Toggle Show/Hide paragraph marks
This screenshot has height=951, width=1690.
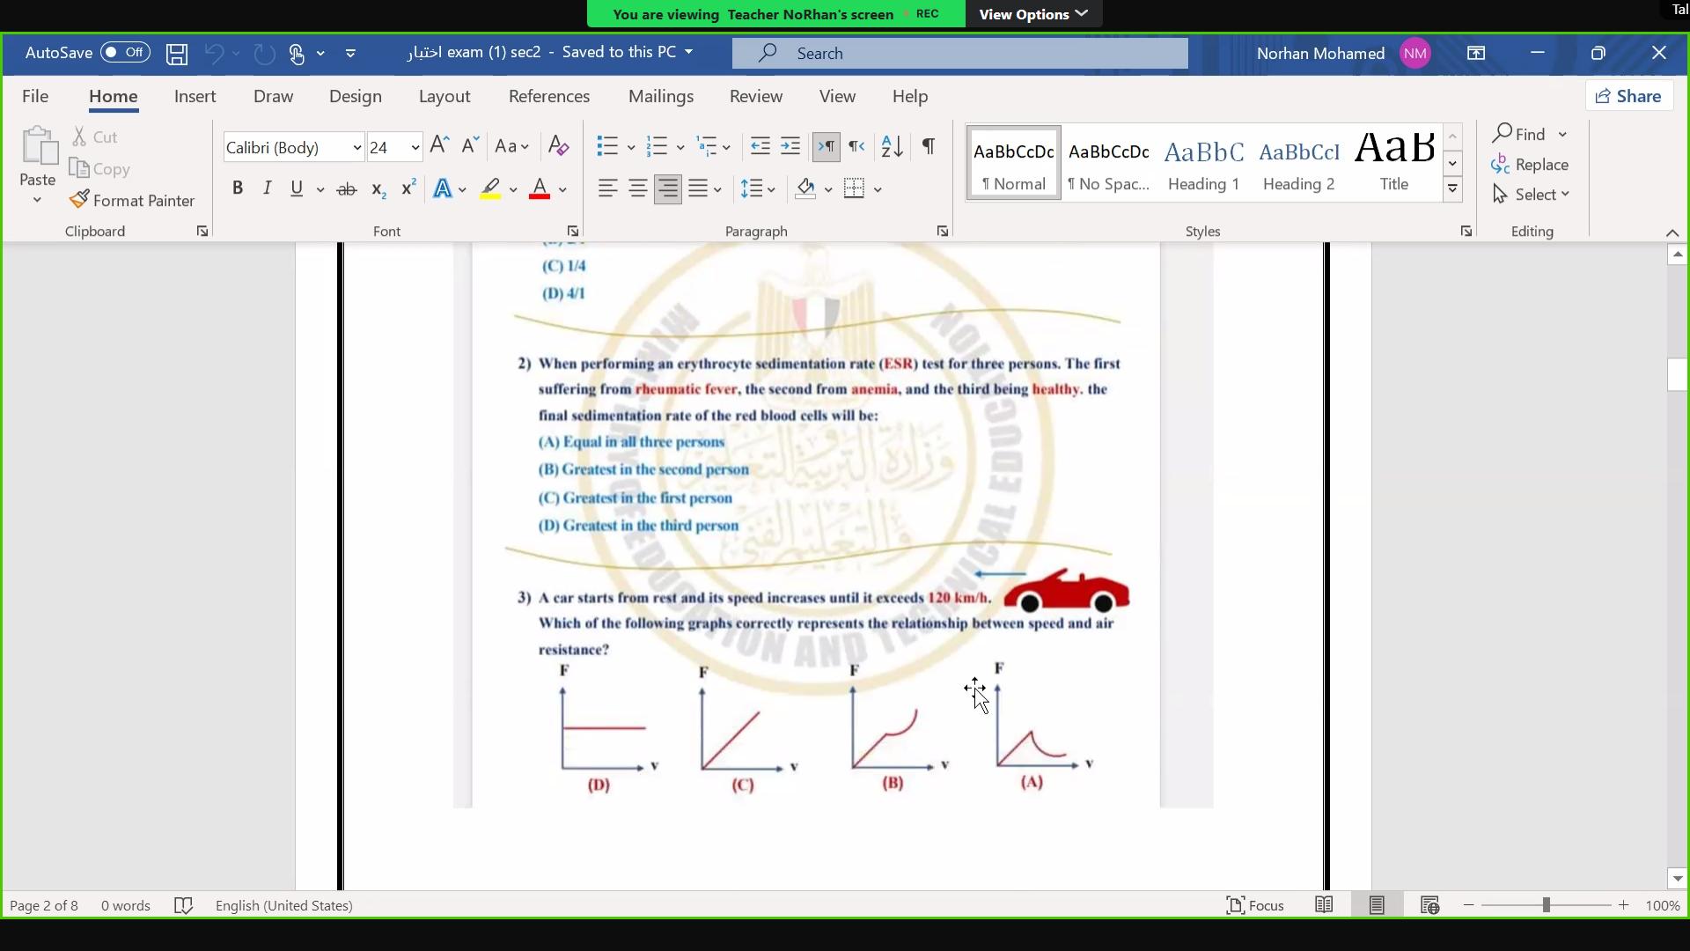tap(929, 146)
